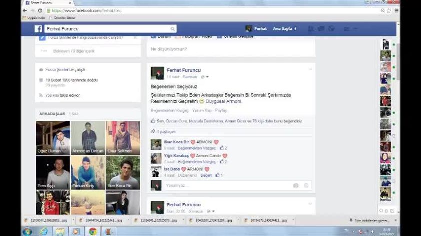The height and width of the screenshot is (236, 421).
Task: Open options chevron on first Ferhat Furuncu post
Action: click(x=310, y=69)
